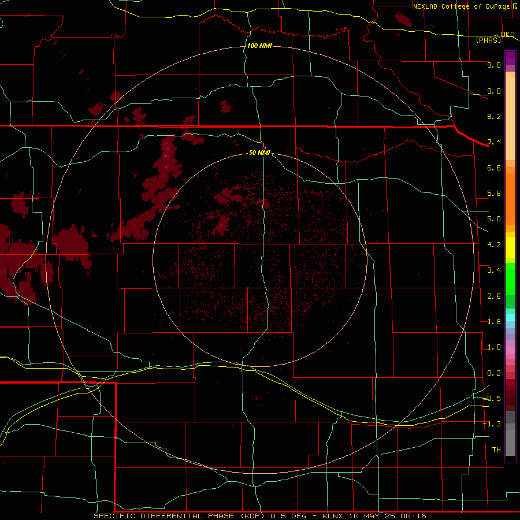Click the KLNX station identifier
Image resolution: width=520 pixels, height=520 pixels.
tap(333, 516)
